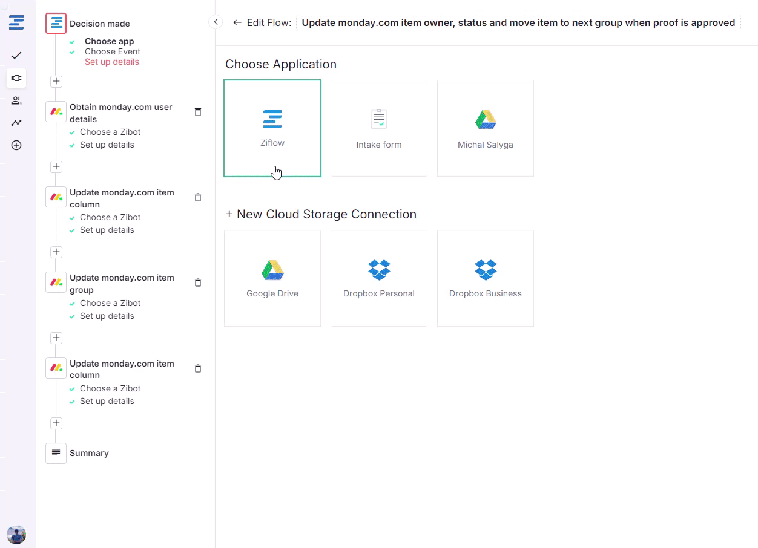Delete the Obtain monday.com user details step

197,112
